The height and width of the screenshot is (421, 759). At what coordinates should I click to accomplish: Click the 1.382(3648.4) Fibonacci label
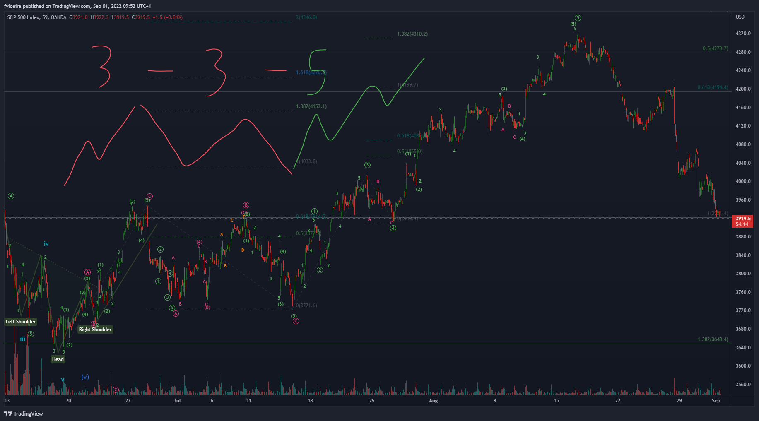(713, 339)
